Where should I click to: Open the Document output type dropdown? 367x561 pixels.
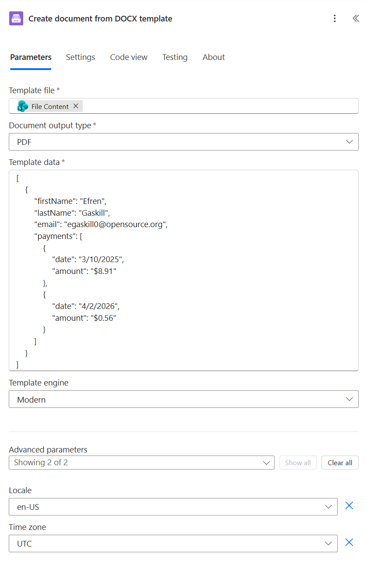coord(349,142)
